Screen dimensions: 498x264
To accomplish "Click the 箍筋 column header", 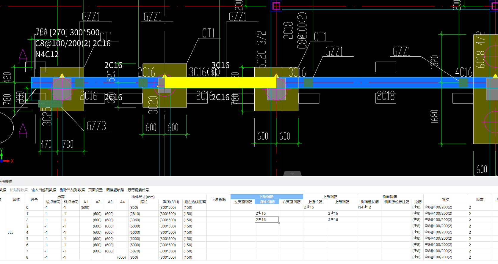I will (445, 200).
